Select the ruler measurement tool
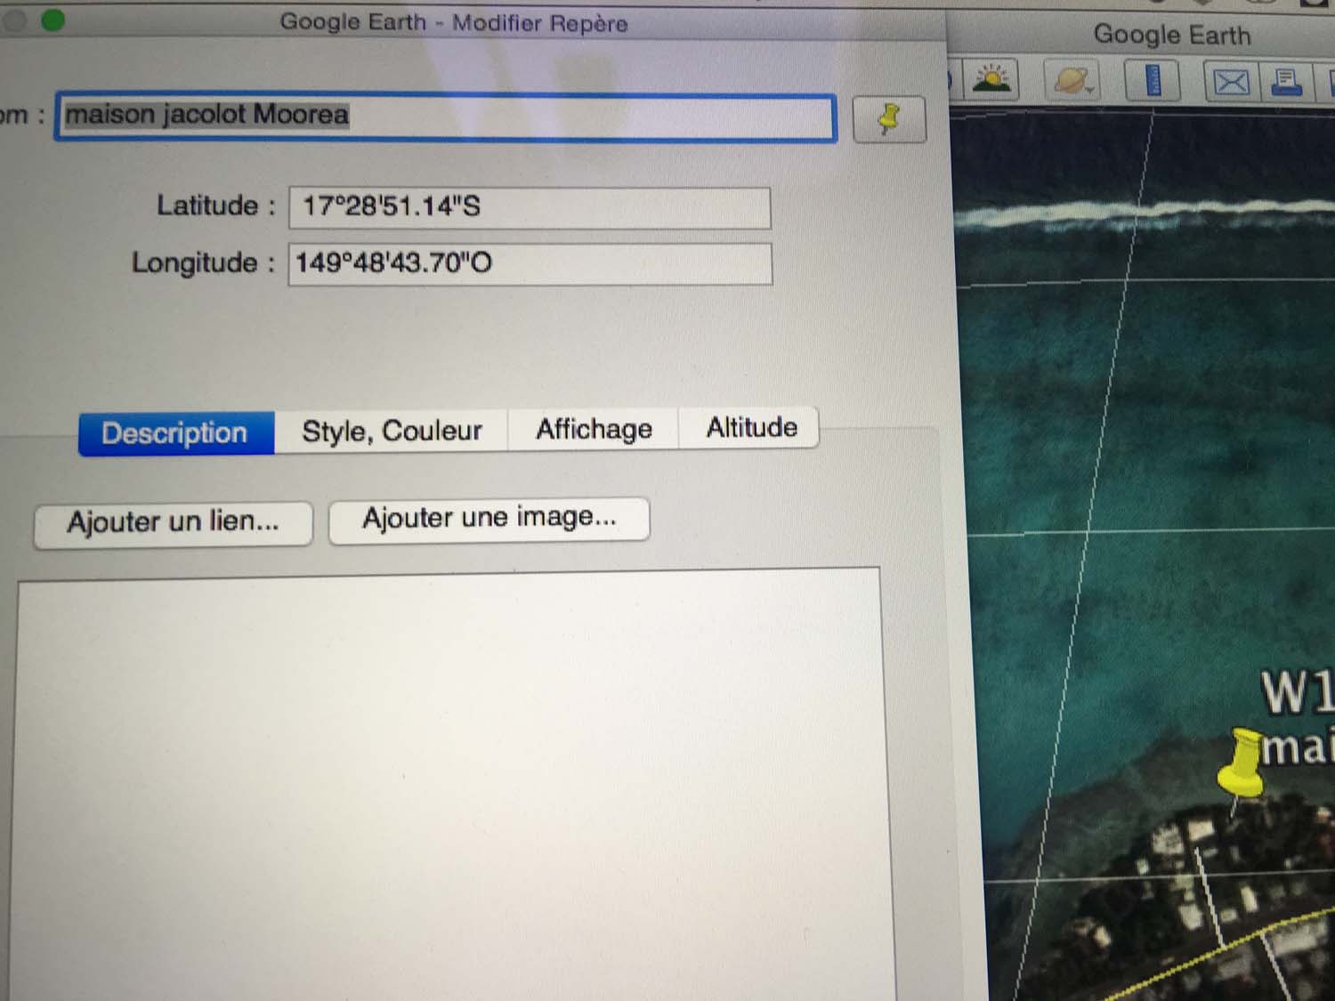Image resolution: width=1335 pixels, height=1001 pixels. 1153,81
